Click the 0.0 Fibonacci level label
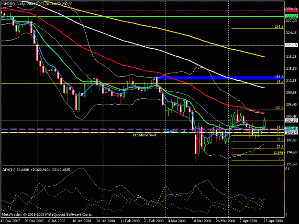This screenshot has height=224, width=299. tap(281, 158)
